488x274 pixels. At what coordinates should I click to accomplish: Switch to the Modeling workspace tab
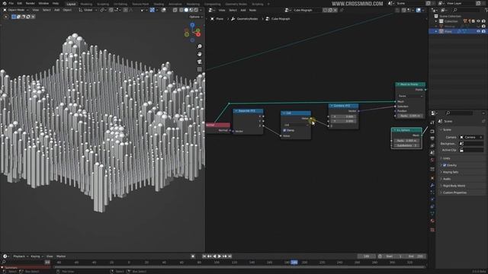[86, 4]
